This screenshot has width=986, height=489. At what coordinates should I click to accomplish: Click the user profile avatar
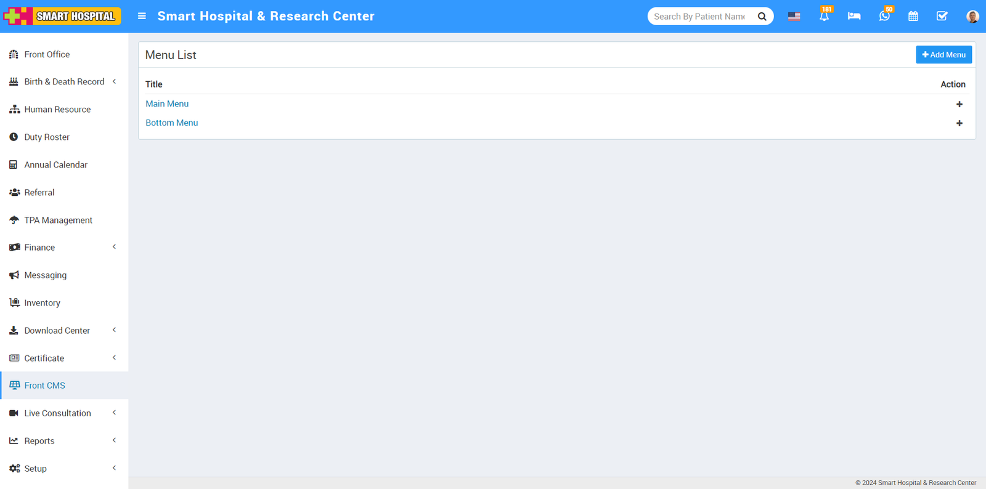[972, 17]
